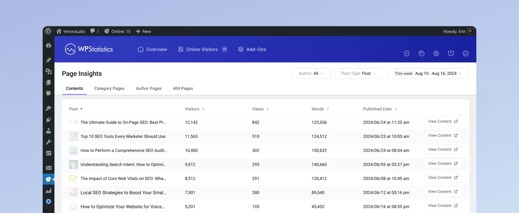Click the + New admin bar item
The image size is (519, 213).
click(x=143, y=31)
